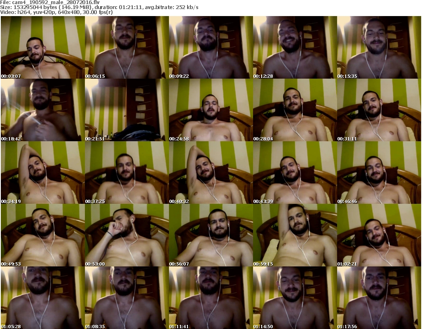Viewport: 422px width, 329px height.
Task: Pick the 00:34:19 preview frame
Action: point(43,173)
